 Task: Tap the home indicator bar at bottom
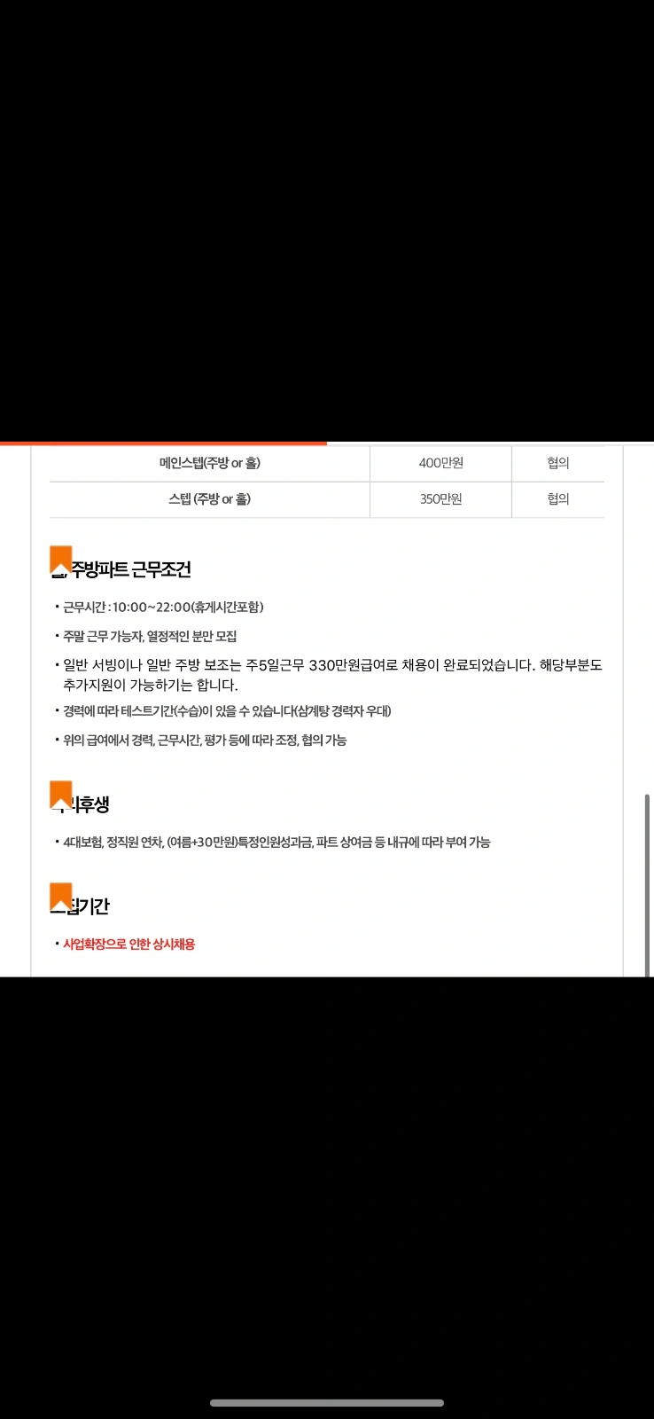click(327, 1403)
